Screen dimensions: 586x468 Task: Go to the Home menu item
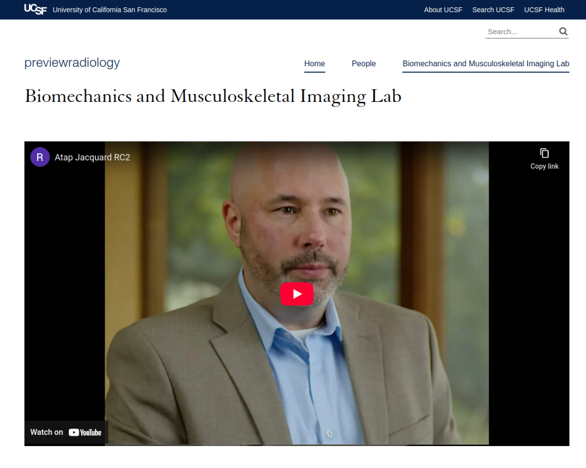pos(315,64)
